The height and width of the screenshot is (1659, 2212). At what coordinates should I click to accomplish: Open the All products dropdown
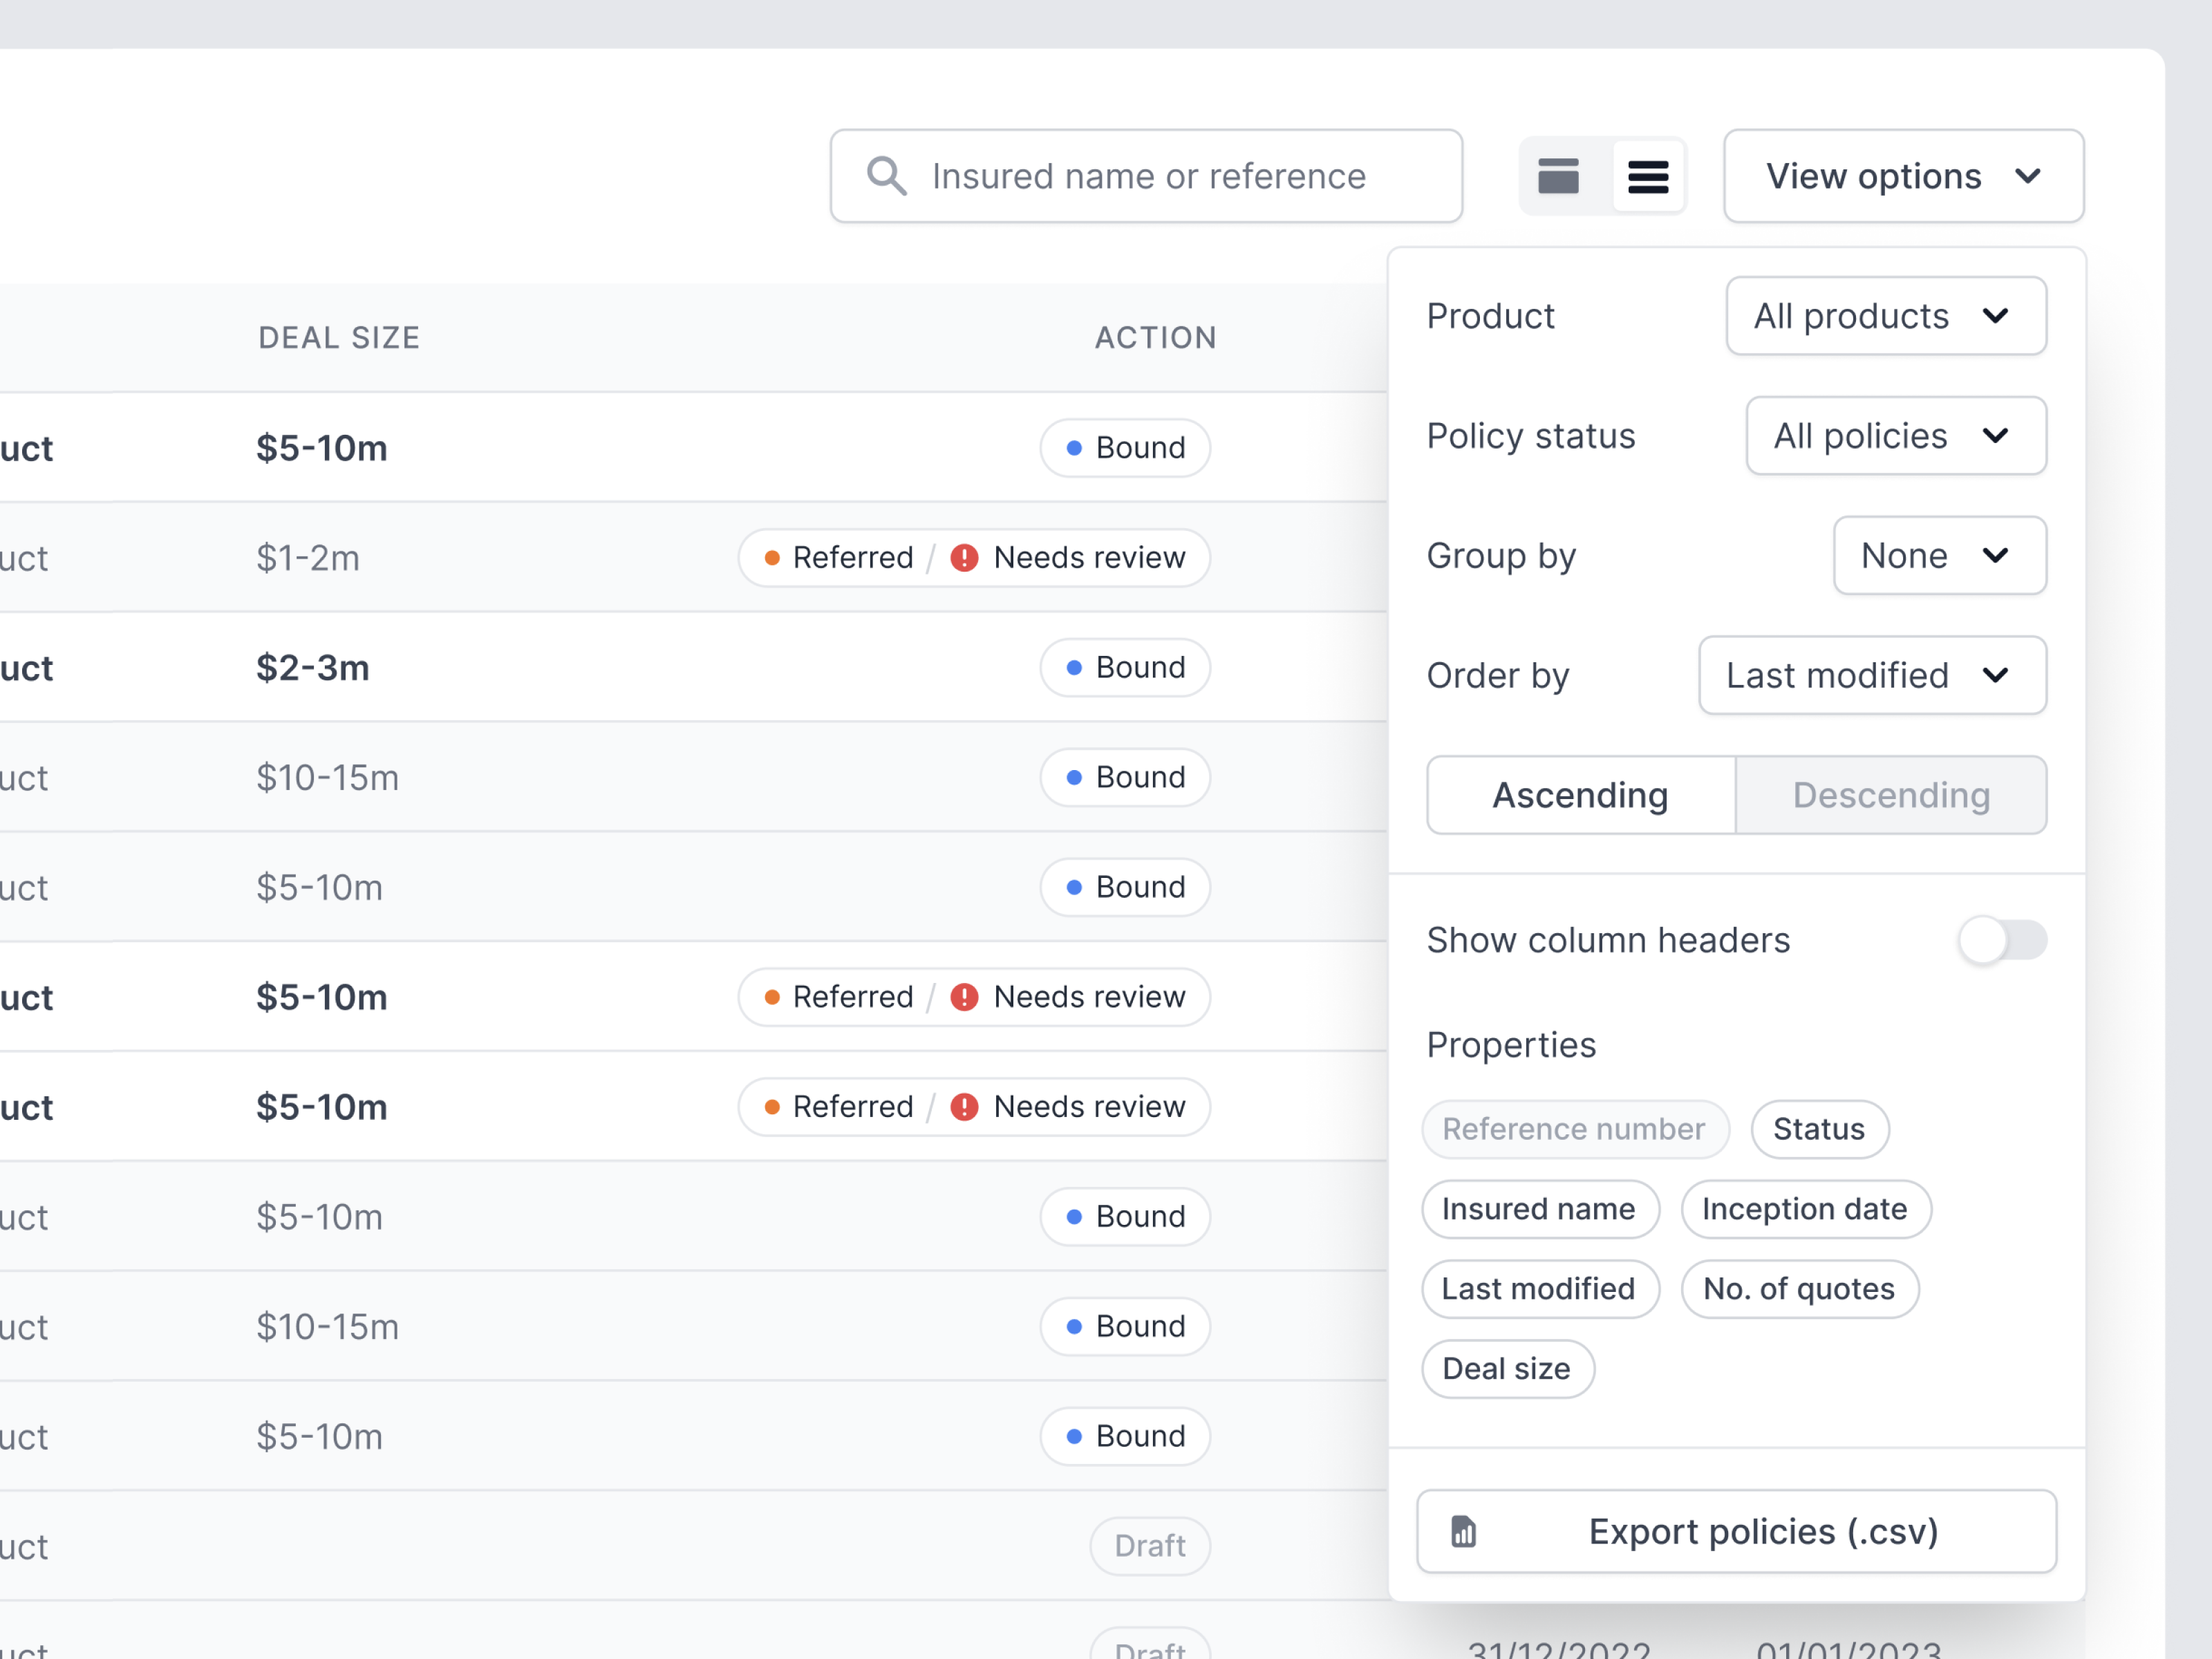pyautogui.click(x=1886, y=316)
